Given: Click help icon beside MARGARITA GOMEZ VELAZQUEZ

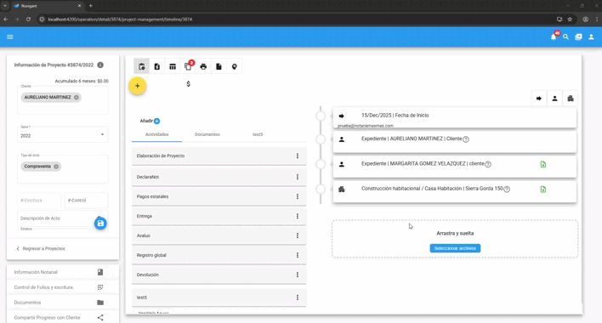Looking at the screenshot, I should click(x=488, y=164).
